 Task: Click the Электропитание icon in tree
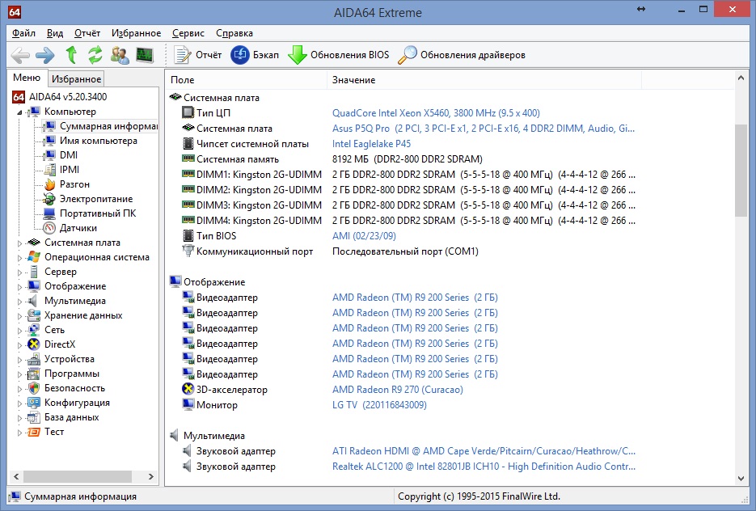[49, 199]
